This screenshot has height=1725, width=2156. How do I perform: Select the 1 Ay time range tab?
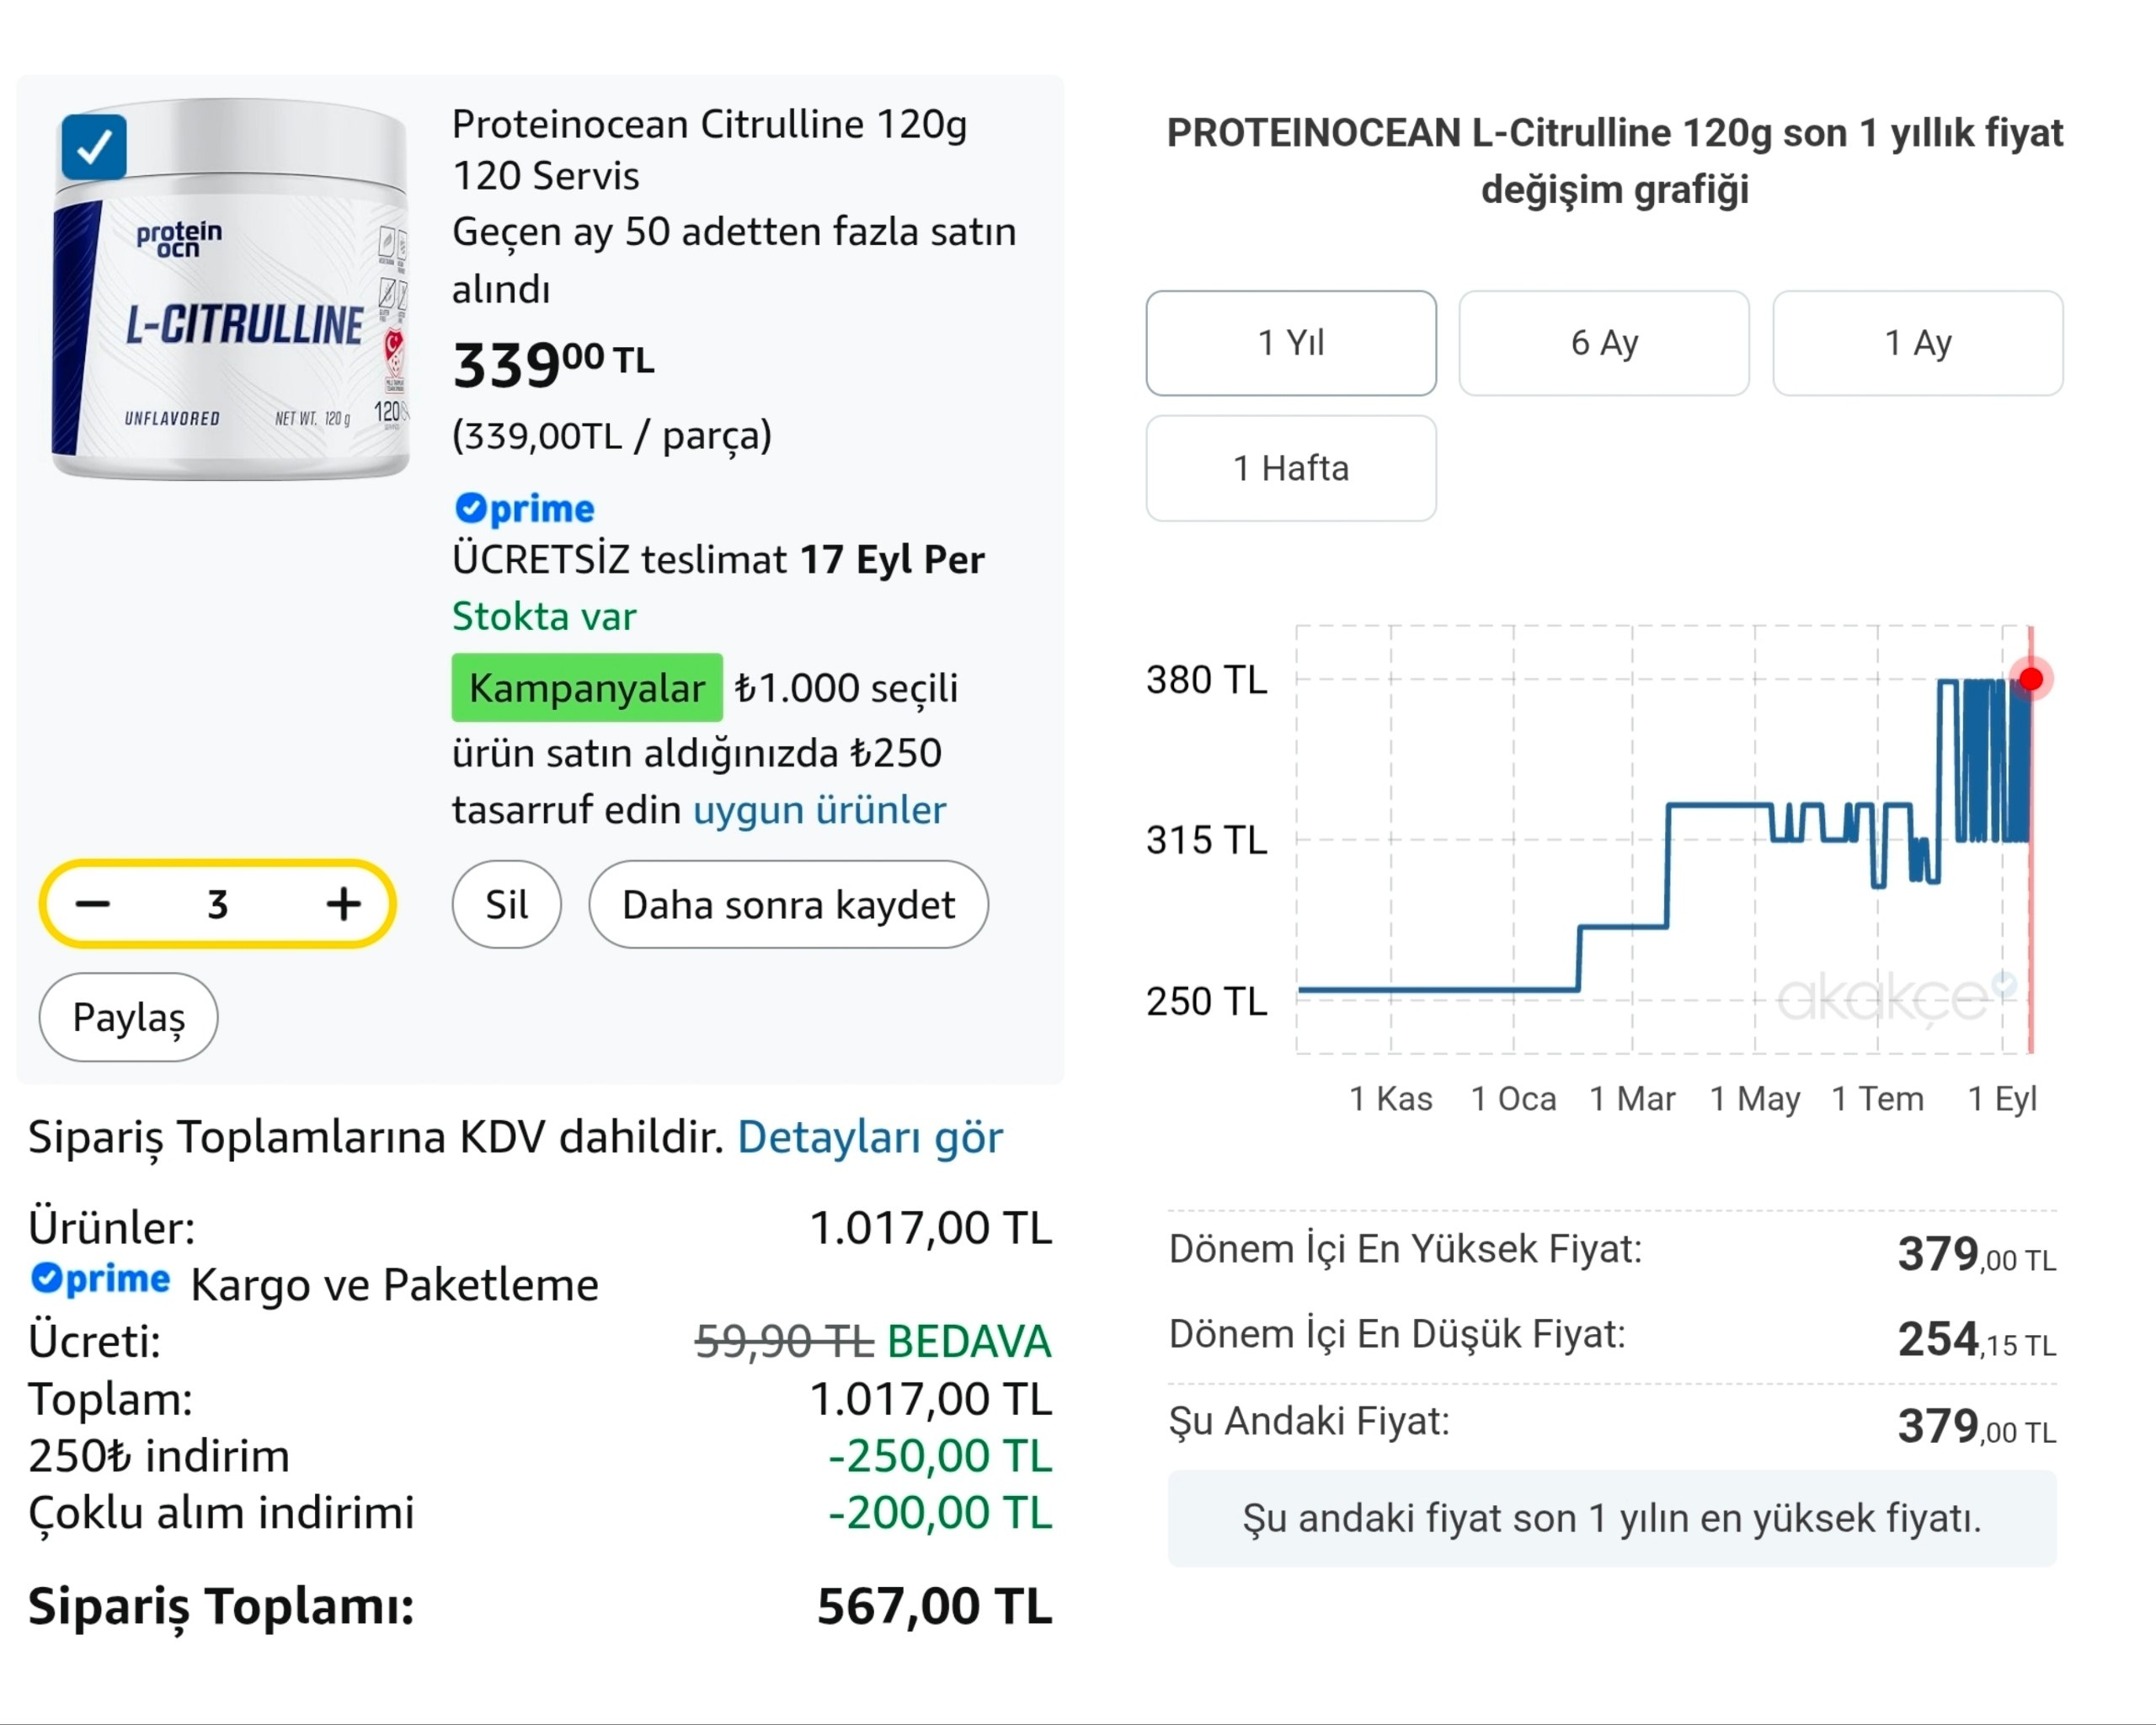[x=1918, y=343]
